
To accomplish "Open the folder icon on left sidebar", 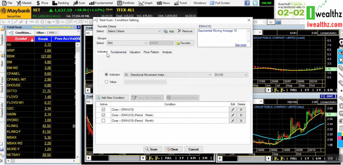I will pyautogui.click(x=2, y=29).
